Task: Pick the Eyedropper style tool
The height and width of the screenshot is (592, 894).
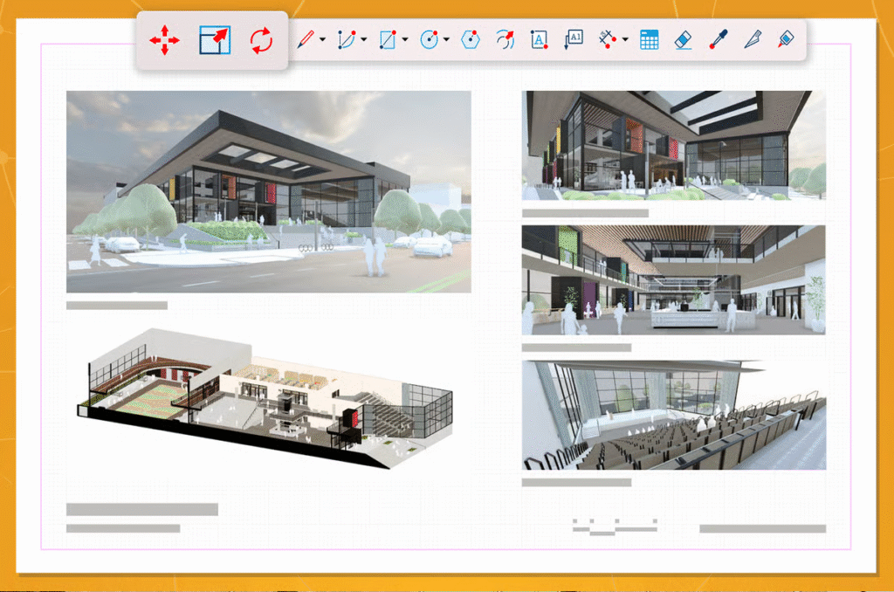Action: point(718,39)
